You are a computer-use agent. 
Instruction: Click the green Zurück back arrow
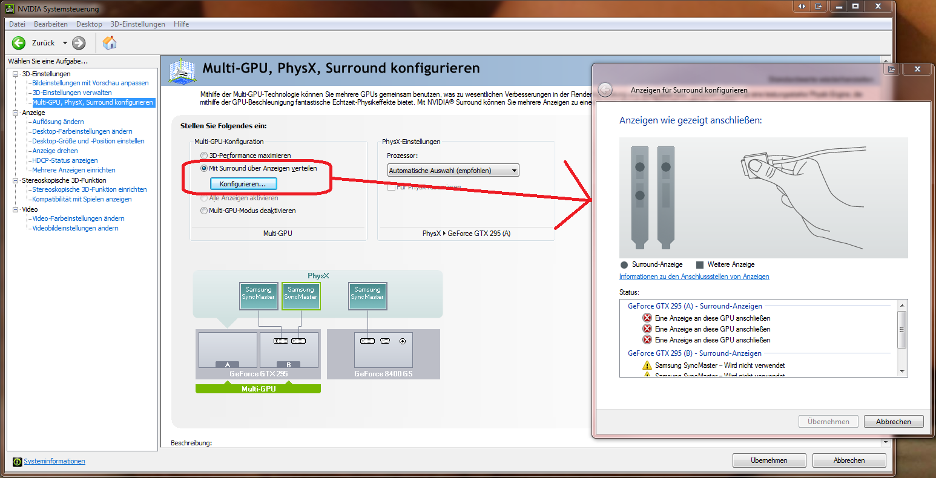[x=19, y=43]
